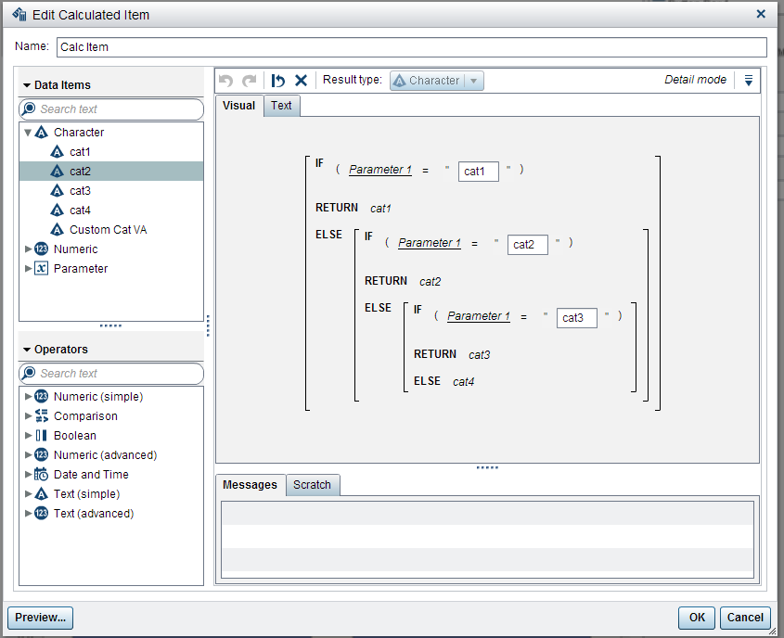784x638 pixels.
Task: Click the Preview button
Action: coord(40,618)
